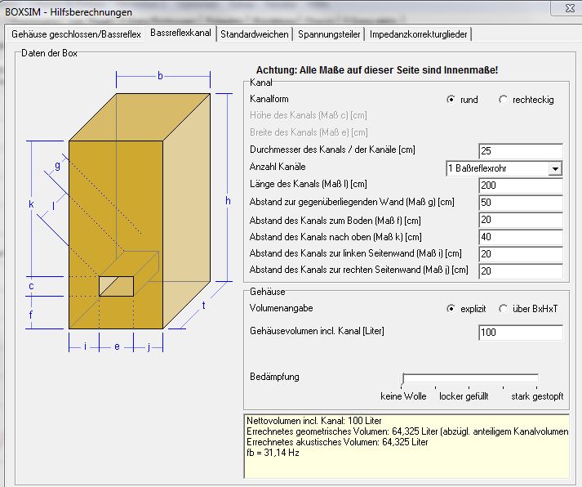Screen dimensions: 582x487
Task: Click the Durchmesser des Kanals input field
Action: point(520,151)
